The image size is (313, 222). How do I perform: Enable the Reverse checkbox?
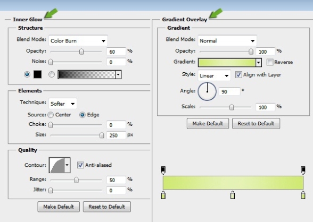pos(270,62)
